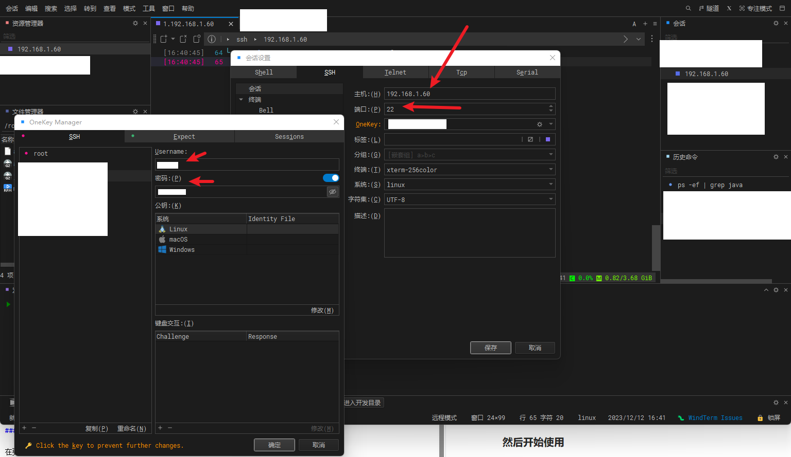
Task: Open the OneKey dropdown arrow
Action: click(x=551, y=124)
